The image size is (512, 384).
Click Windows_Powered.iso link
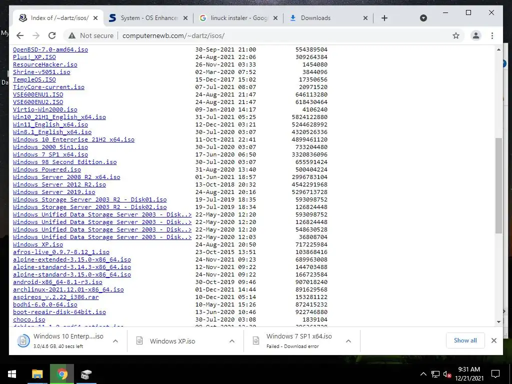[46, 170]
